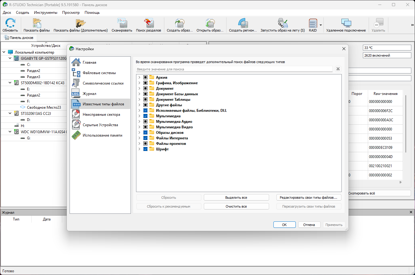This screenshot has height=275, width=415.
Task: Toggle the Мультимедиа Аудио checkbox
Action: (x=145, y=122)
